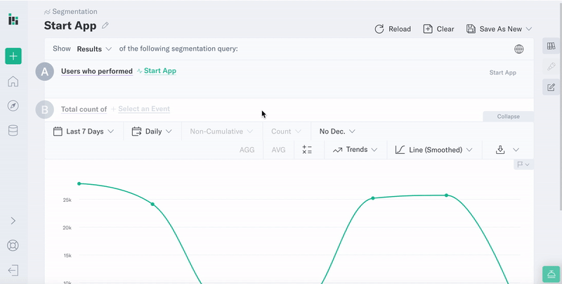Edit the Start App title with the pencil icon
The width and height of the screenshot is (562, 284).
click(x=105, y=25)
